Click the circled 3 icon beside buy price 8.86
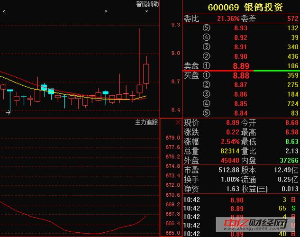The image size is (300, 237). (x=206, y=94)
